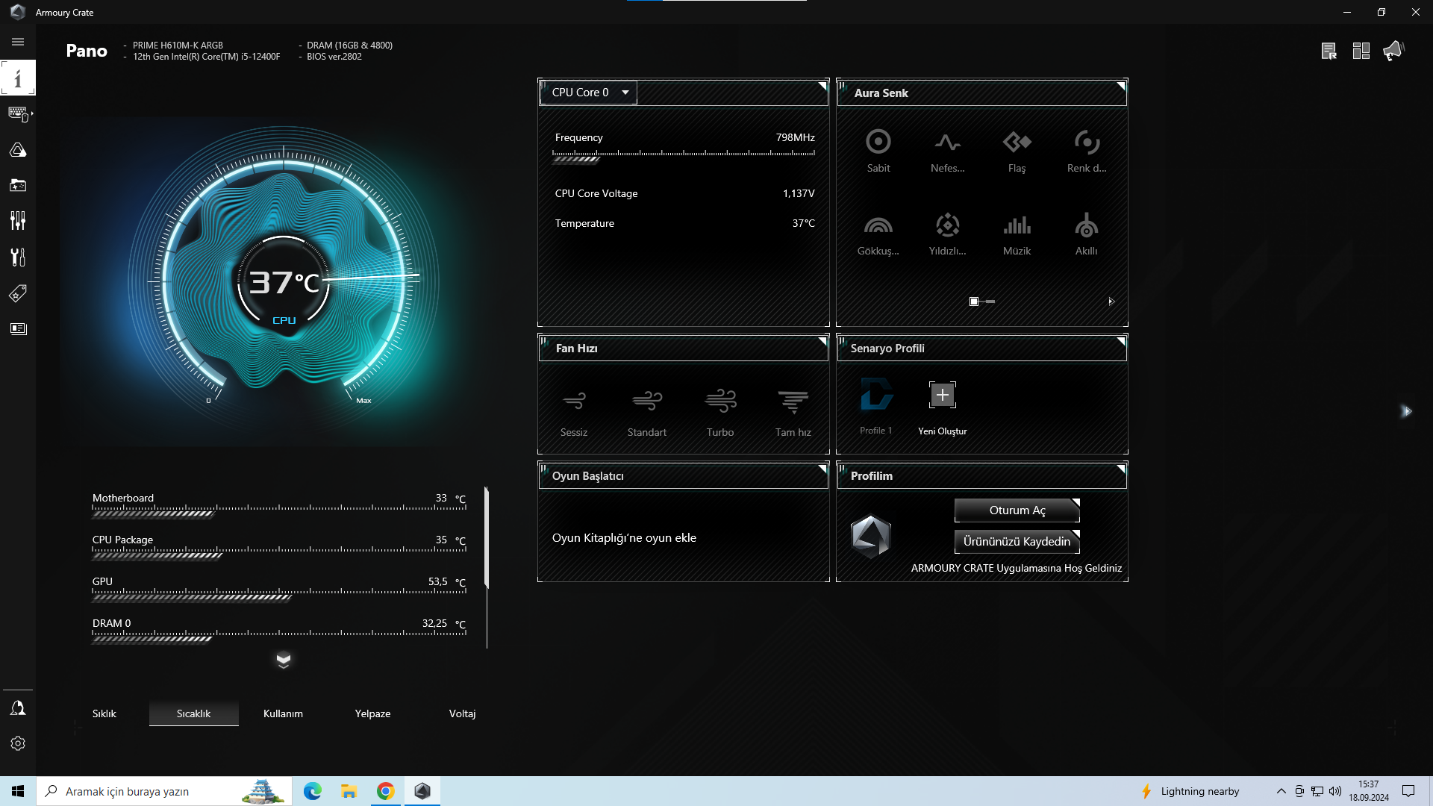Open the announcements megaphone icon
This screenshot has height=806, width=1433.
coord(1393,51)
